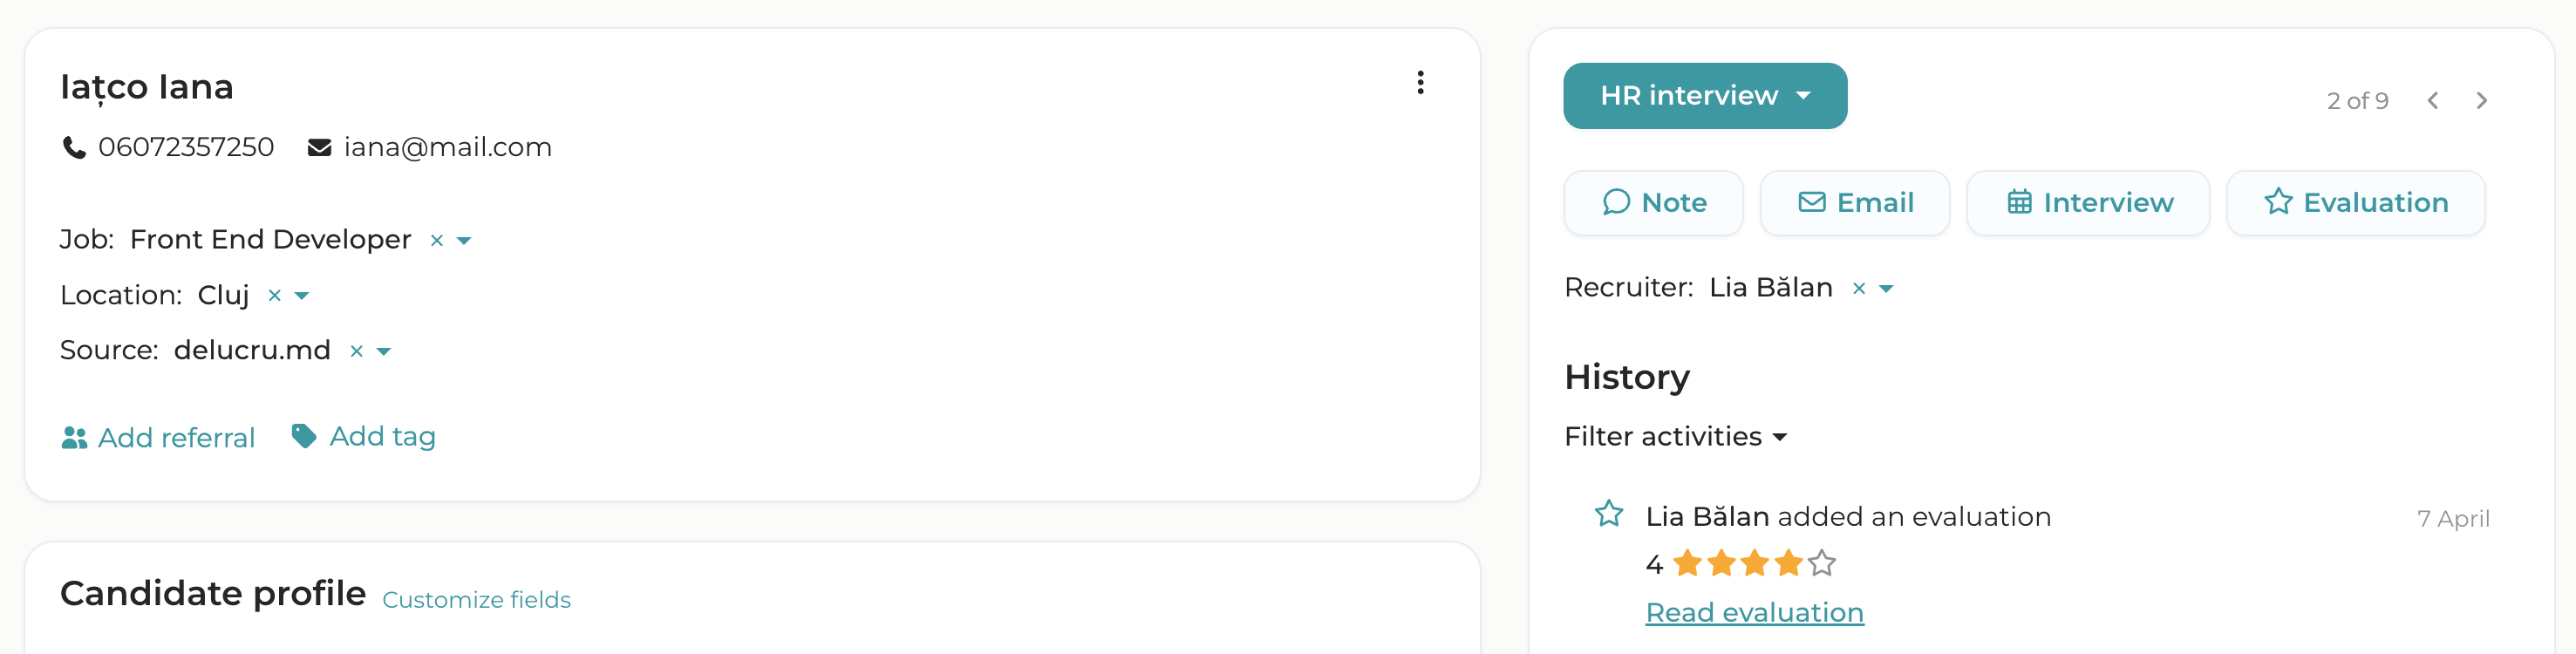Open the three-dot candidate options menu

(1420, 83)
